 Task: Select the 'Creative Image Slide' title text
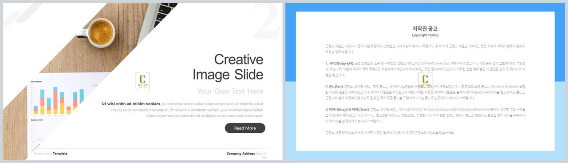click(x=228, y=67)
